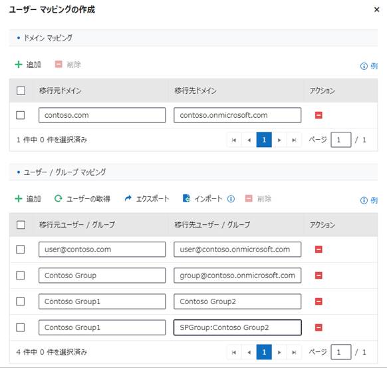Open the 例 info link for user/group mapping
Screen dimensions: 387x368
point(369,200)
